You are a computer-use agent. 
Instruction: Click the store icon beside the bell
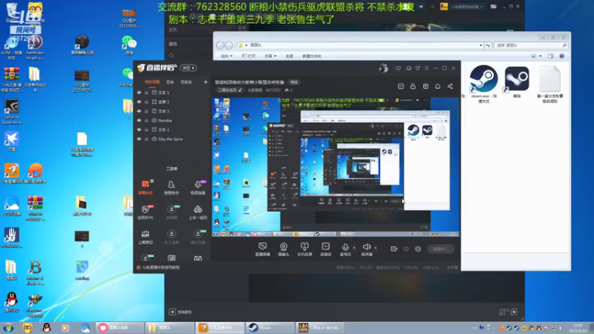pyautogui.click(x=425, y=86)
